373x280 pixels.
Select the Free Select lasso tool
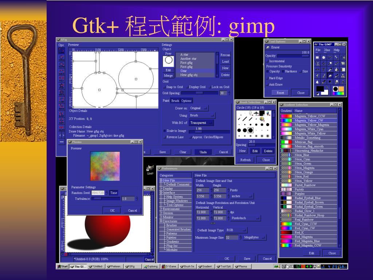click(330, 57)
